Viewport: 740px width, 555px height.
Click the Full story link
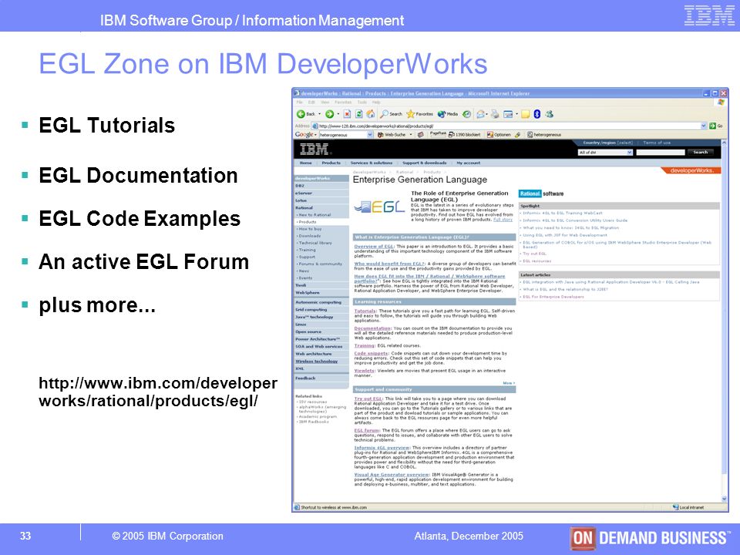[x=503, y=220]
